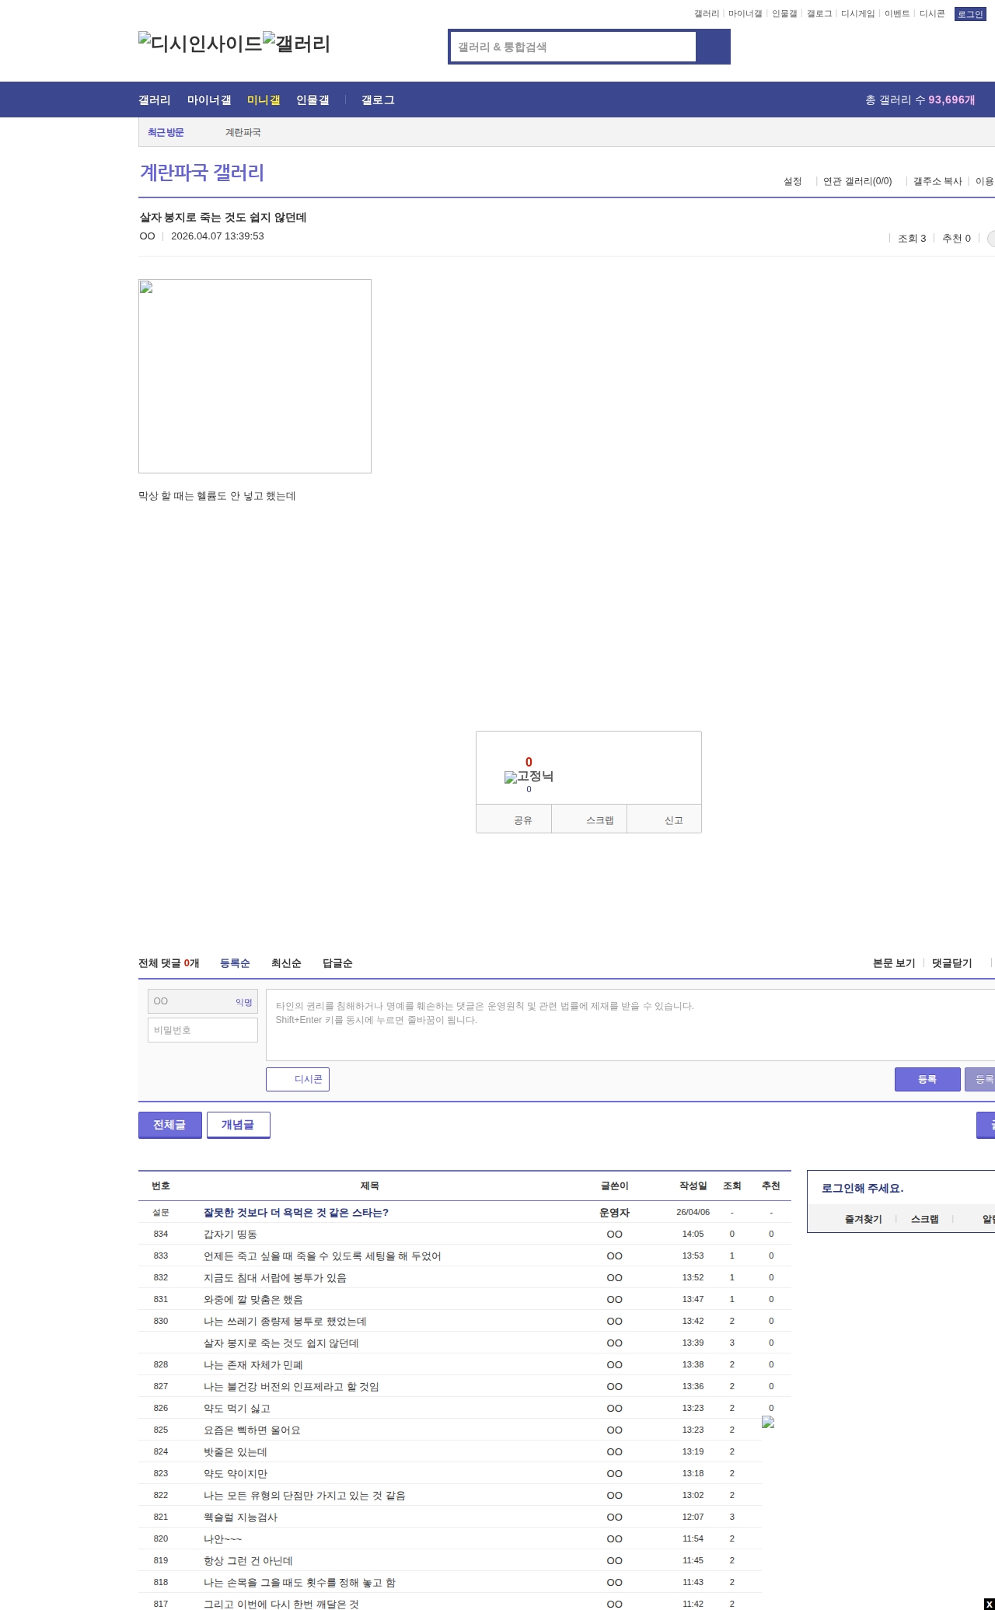Open the post titled 웩슬러 지능검사

pos(241,1517)
